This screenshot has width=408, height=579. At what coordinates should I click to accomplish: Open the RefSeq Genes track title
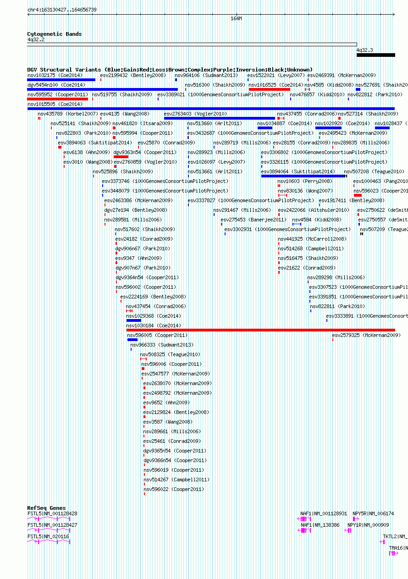click(x=46, y=508)
